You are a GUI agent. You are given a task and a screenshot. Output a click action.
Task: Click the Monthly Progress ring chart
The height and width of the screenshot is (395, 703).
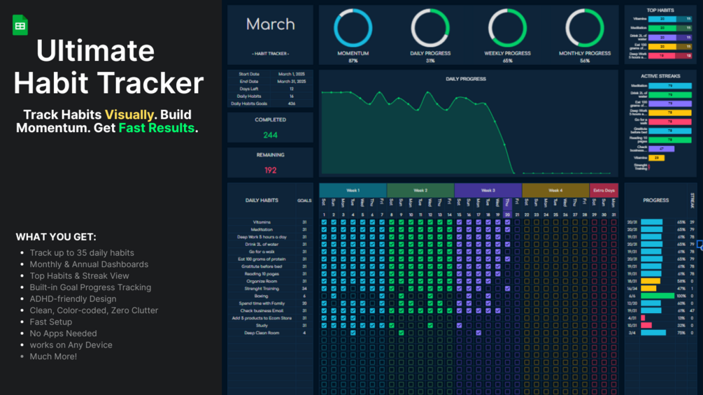coord(585,28)
